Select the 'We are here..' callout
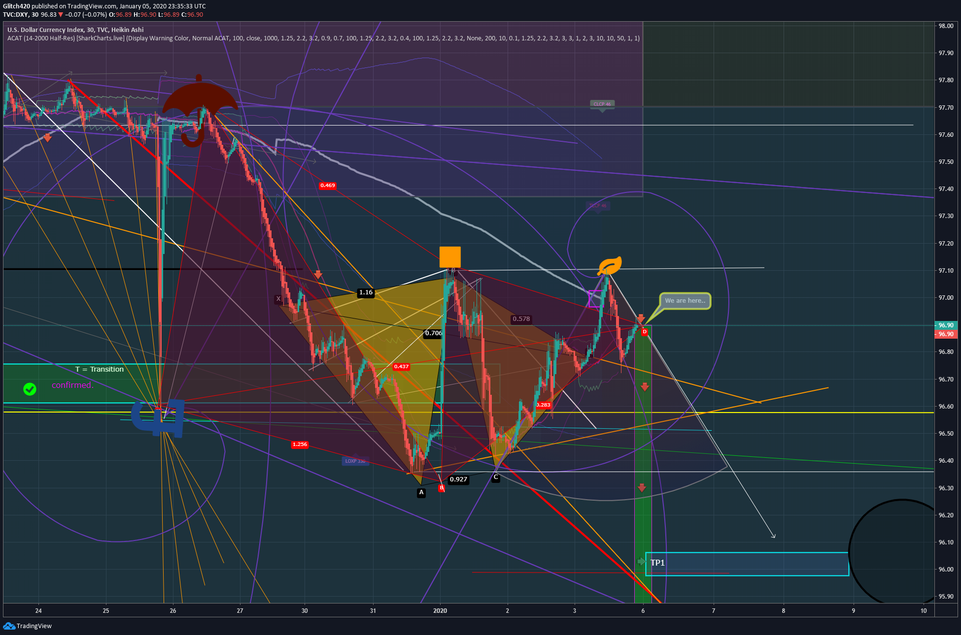Viewport: 961px width, 635px height. 685,301
